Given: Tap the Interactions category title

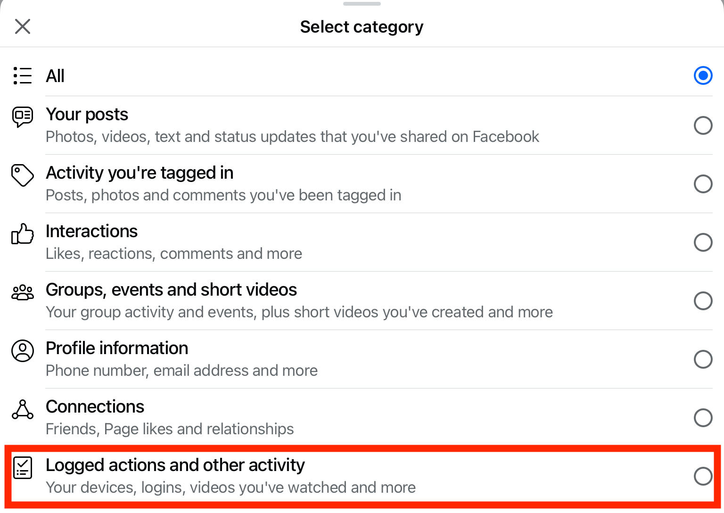Looking at the screenshot, I should [x=91, y=231].
